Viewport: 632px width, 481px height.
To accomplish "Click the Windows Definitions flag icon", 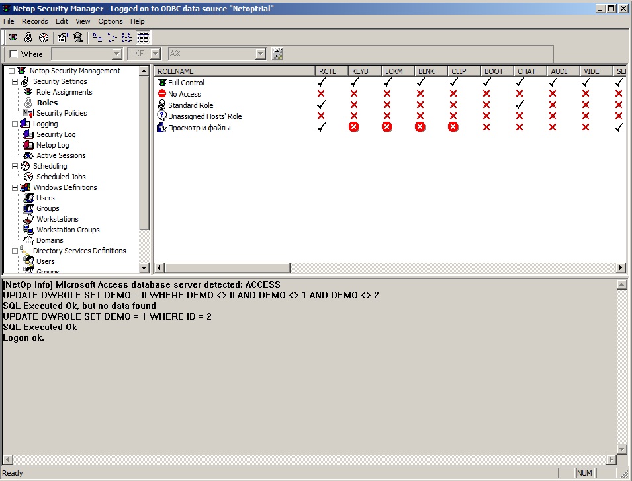I will (x=25, y=187).
